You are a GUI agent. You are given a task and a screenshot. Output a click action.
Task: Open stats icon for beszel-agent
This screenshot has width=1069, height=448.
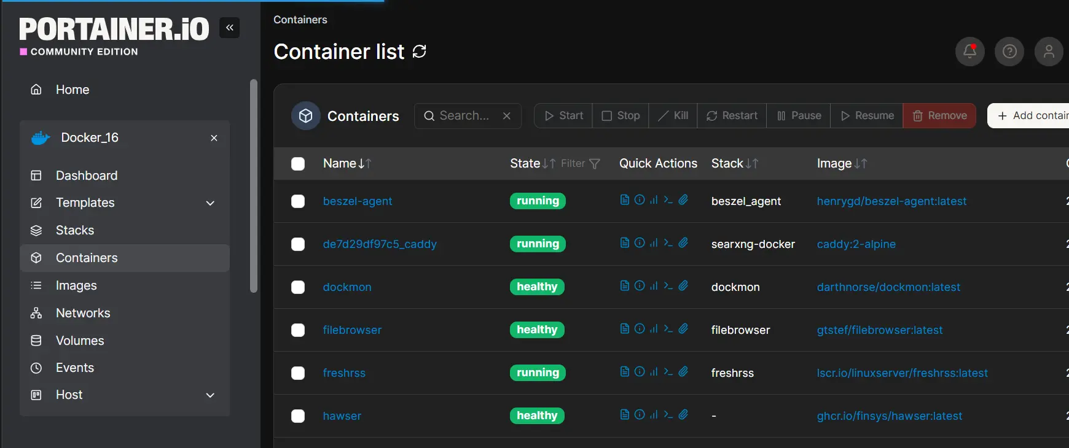point(654,199)
